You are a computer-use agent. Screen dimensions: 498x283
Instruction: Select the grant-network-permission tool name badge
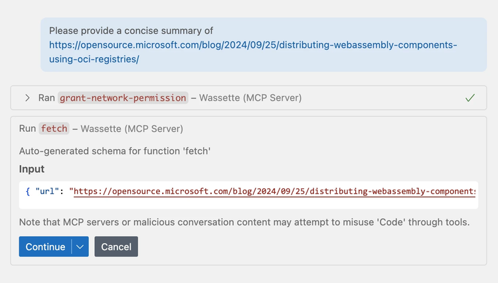[123, 98]
